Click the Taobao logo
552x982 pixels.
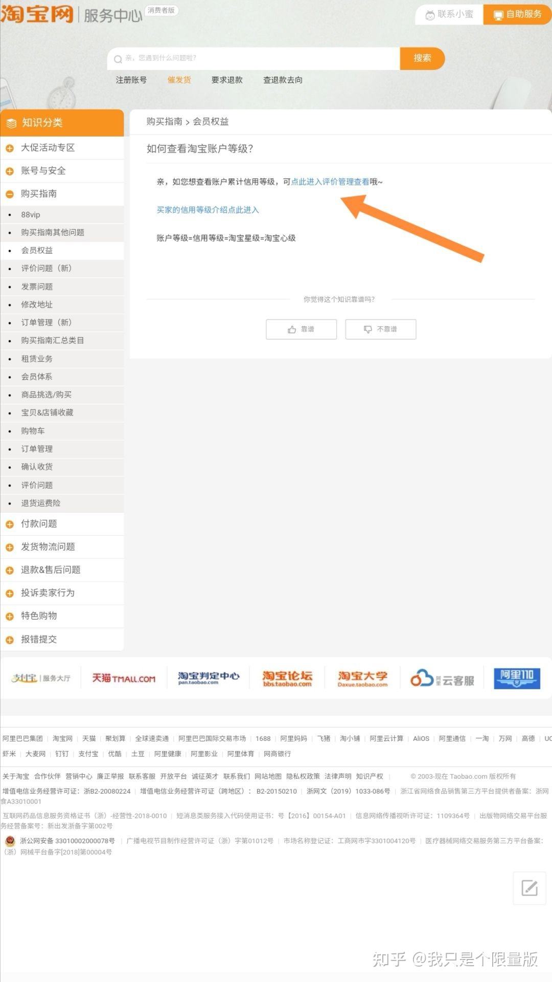(x=37, y=14)
